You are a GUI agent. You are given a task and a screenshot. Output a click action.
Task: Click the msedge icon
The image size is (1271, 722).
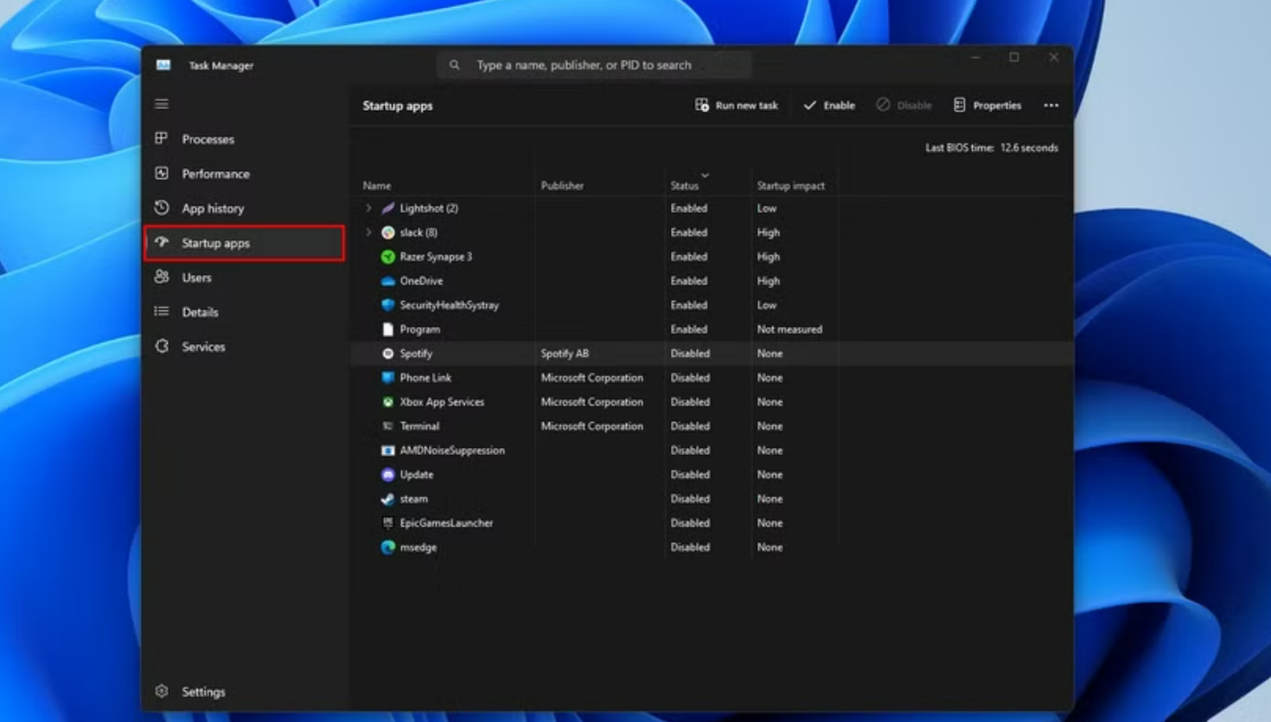click(387, 547)
